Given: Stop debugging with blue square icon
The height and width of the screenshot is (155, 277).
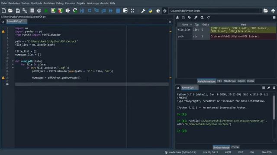Looking at the screenshot, I should pos(118,11).
